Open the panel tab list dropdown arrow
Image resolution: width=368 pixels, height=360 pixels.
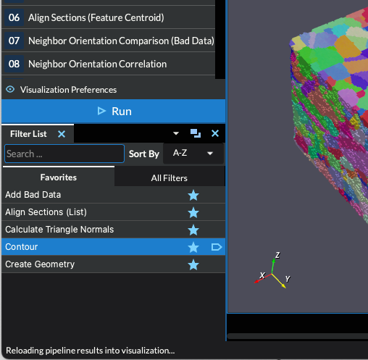(x=176, y=133)
